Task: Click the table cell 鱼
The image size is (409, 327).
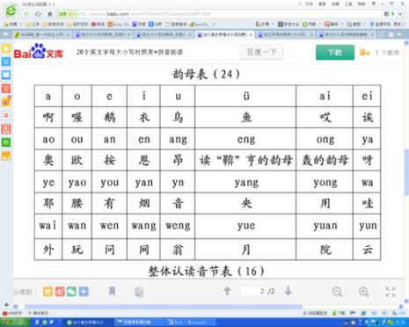Action: (245, 117)
